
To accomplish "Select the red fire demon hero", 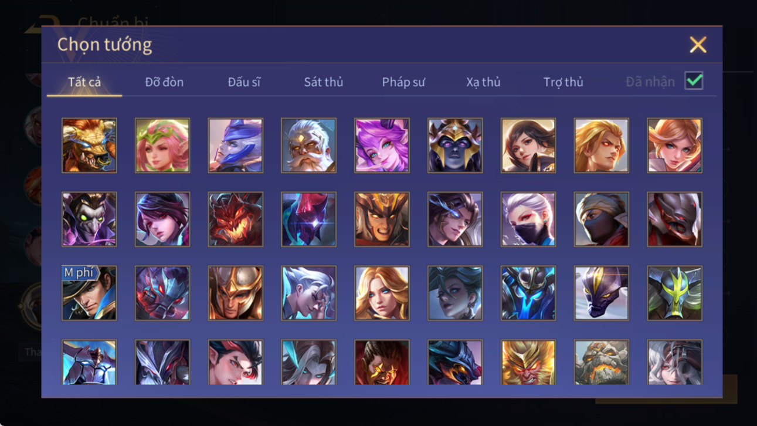I will (x=235, y=219).
